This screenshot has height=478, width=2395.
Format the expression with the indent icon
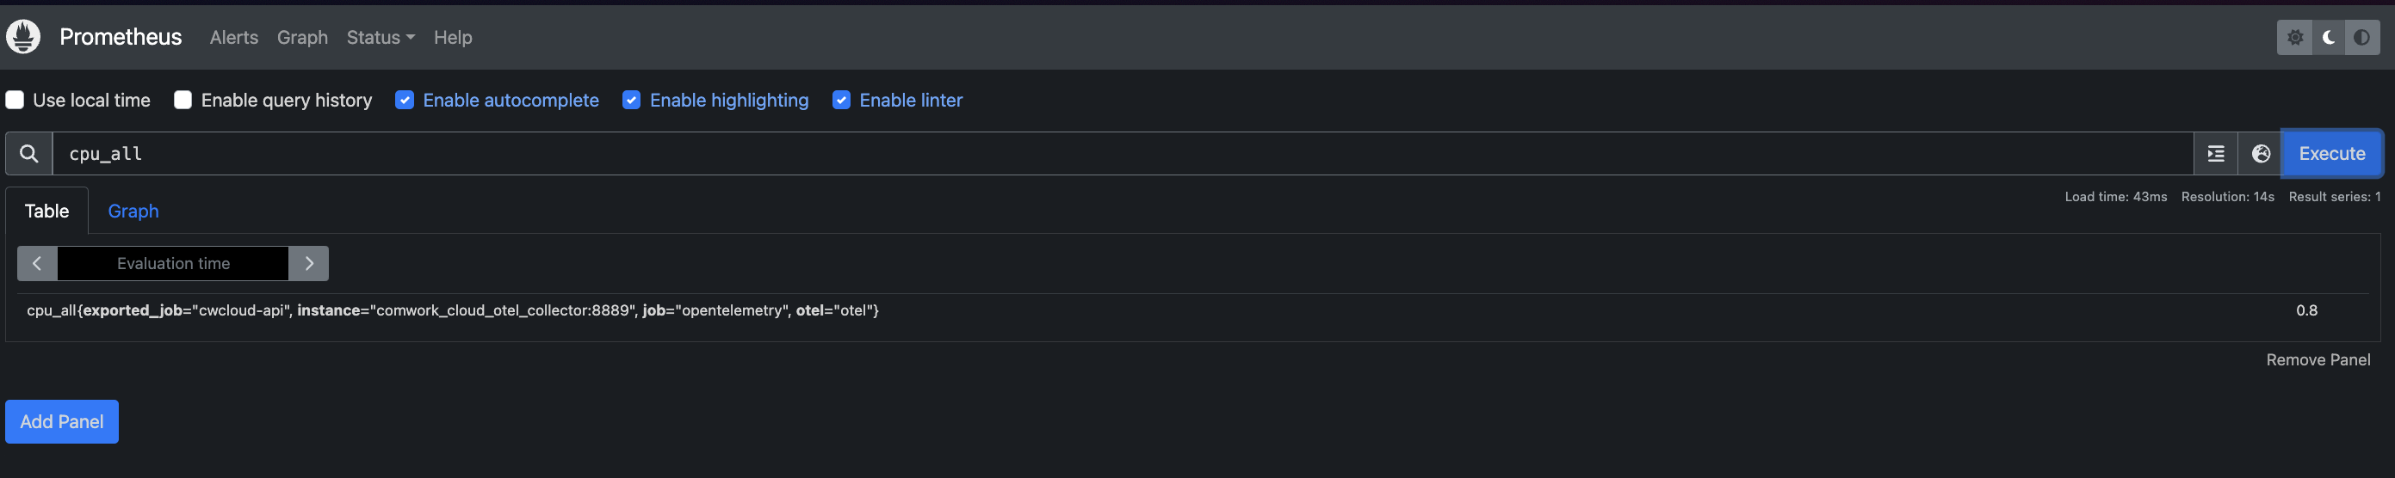click(2216, 154)
